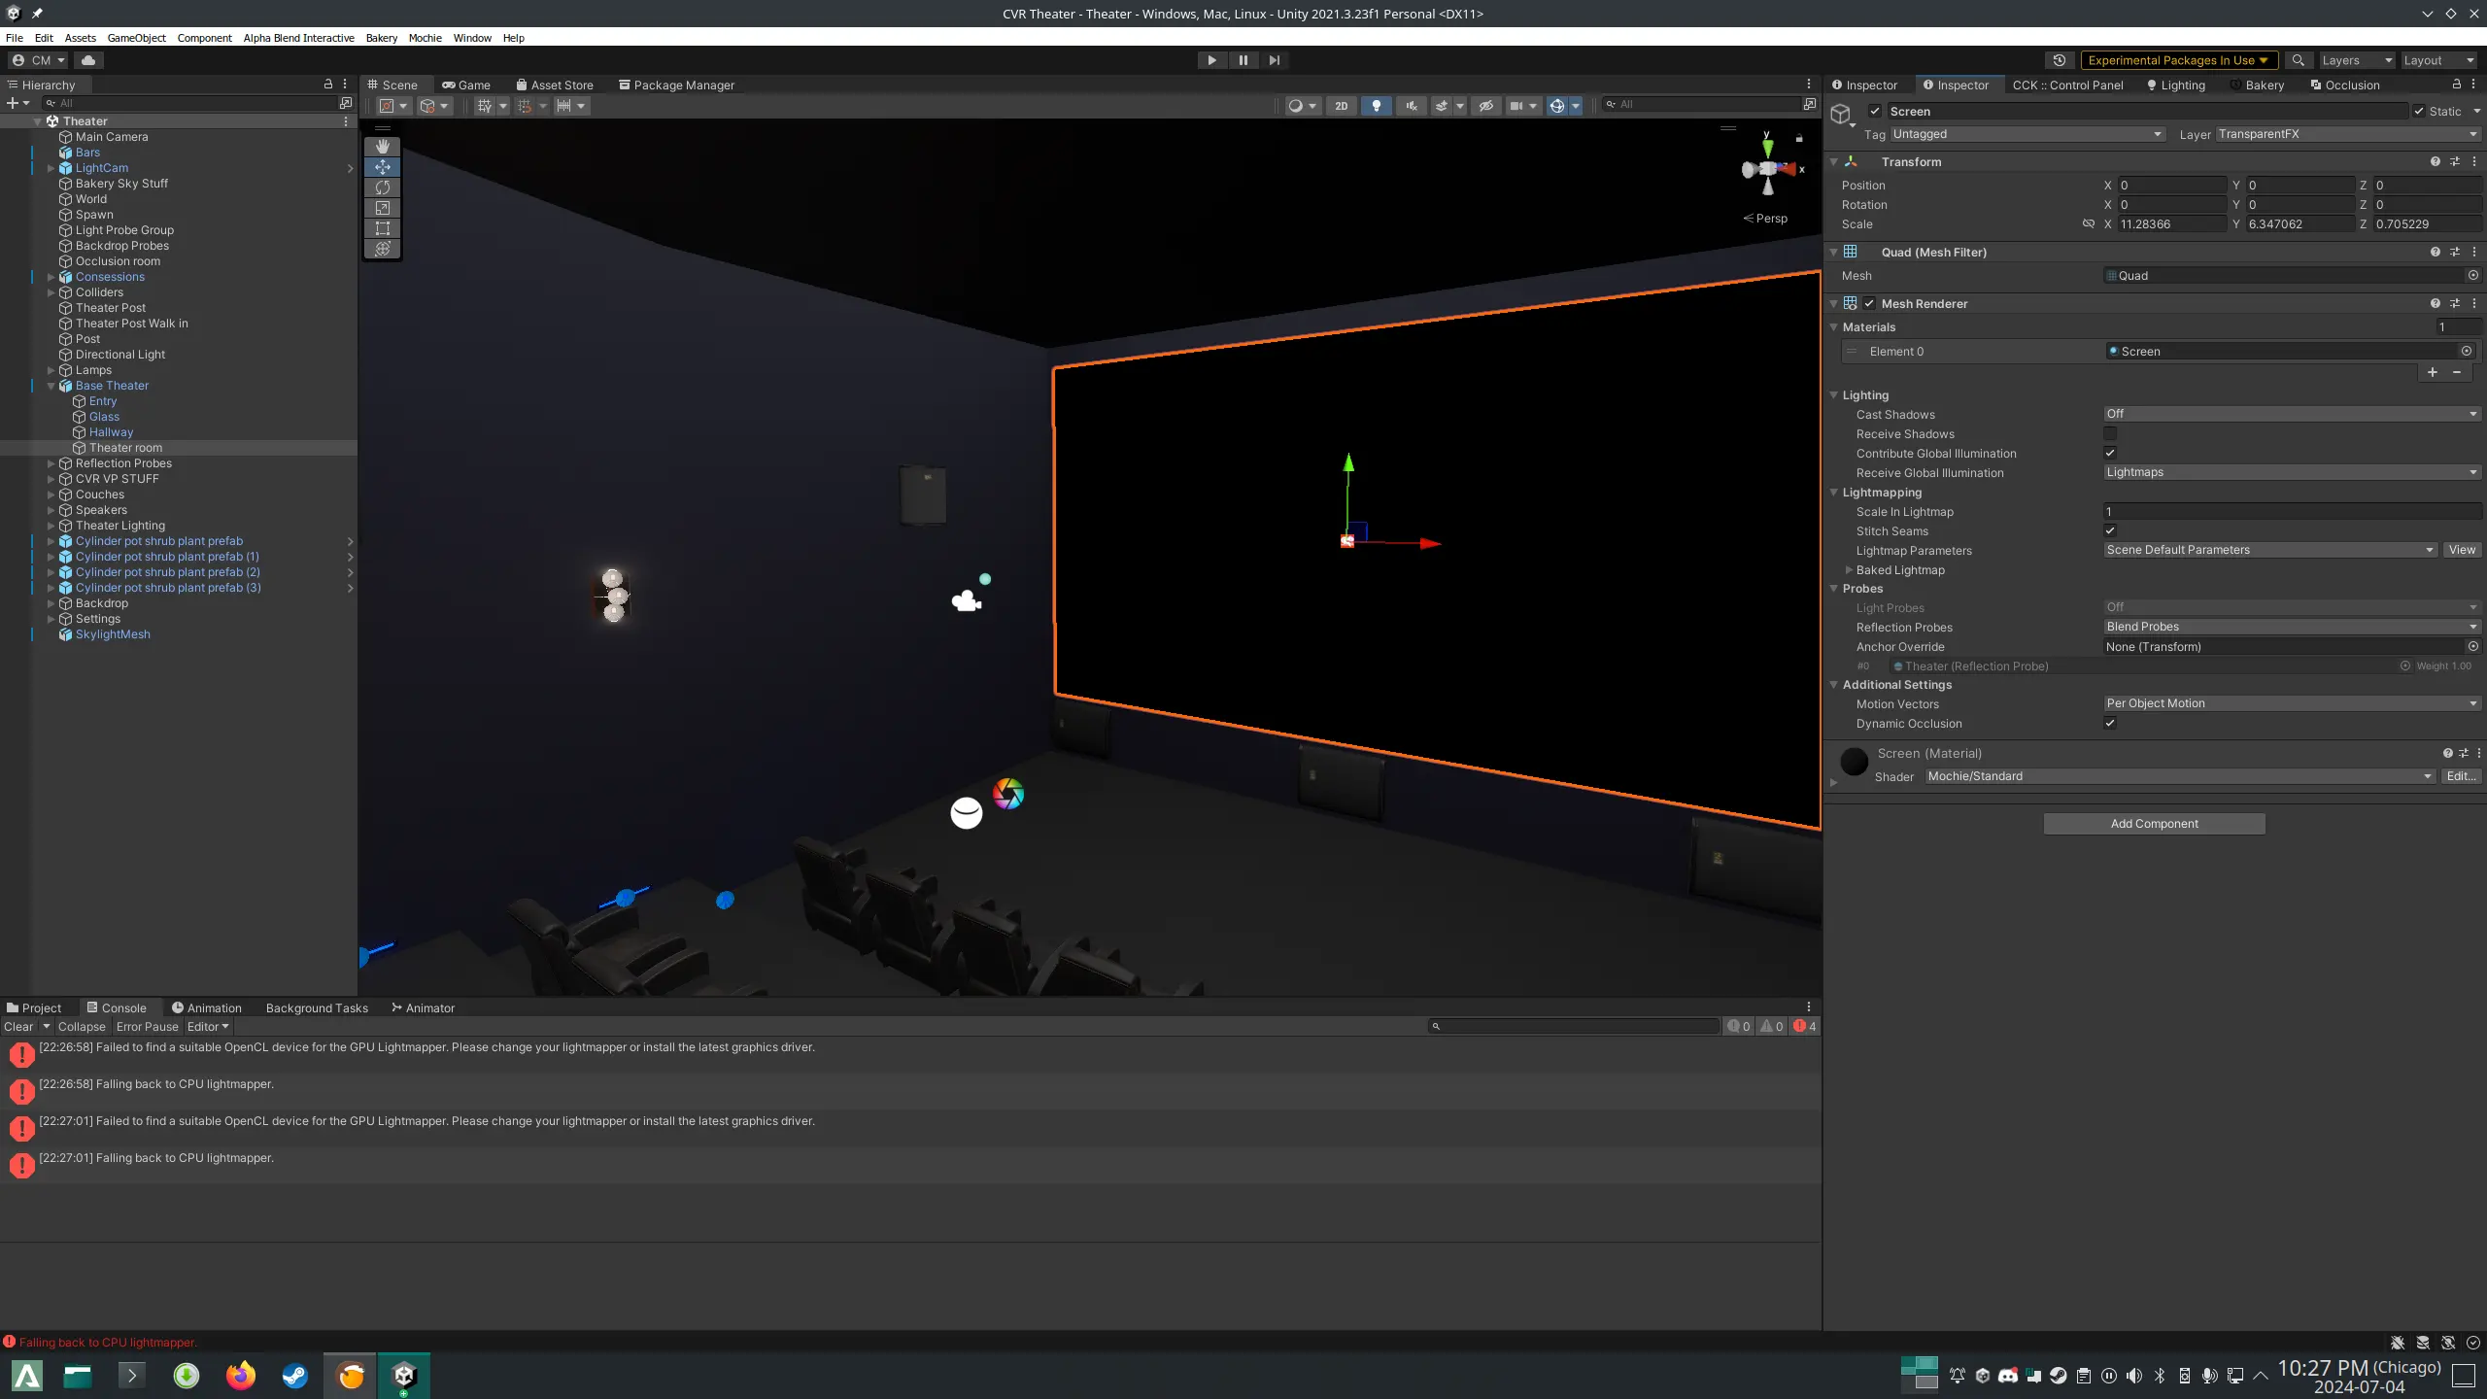Click the View lightmap parameters button

pyautogui.click(x=2462, y=550)
